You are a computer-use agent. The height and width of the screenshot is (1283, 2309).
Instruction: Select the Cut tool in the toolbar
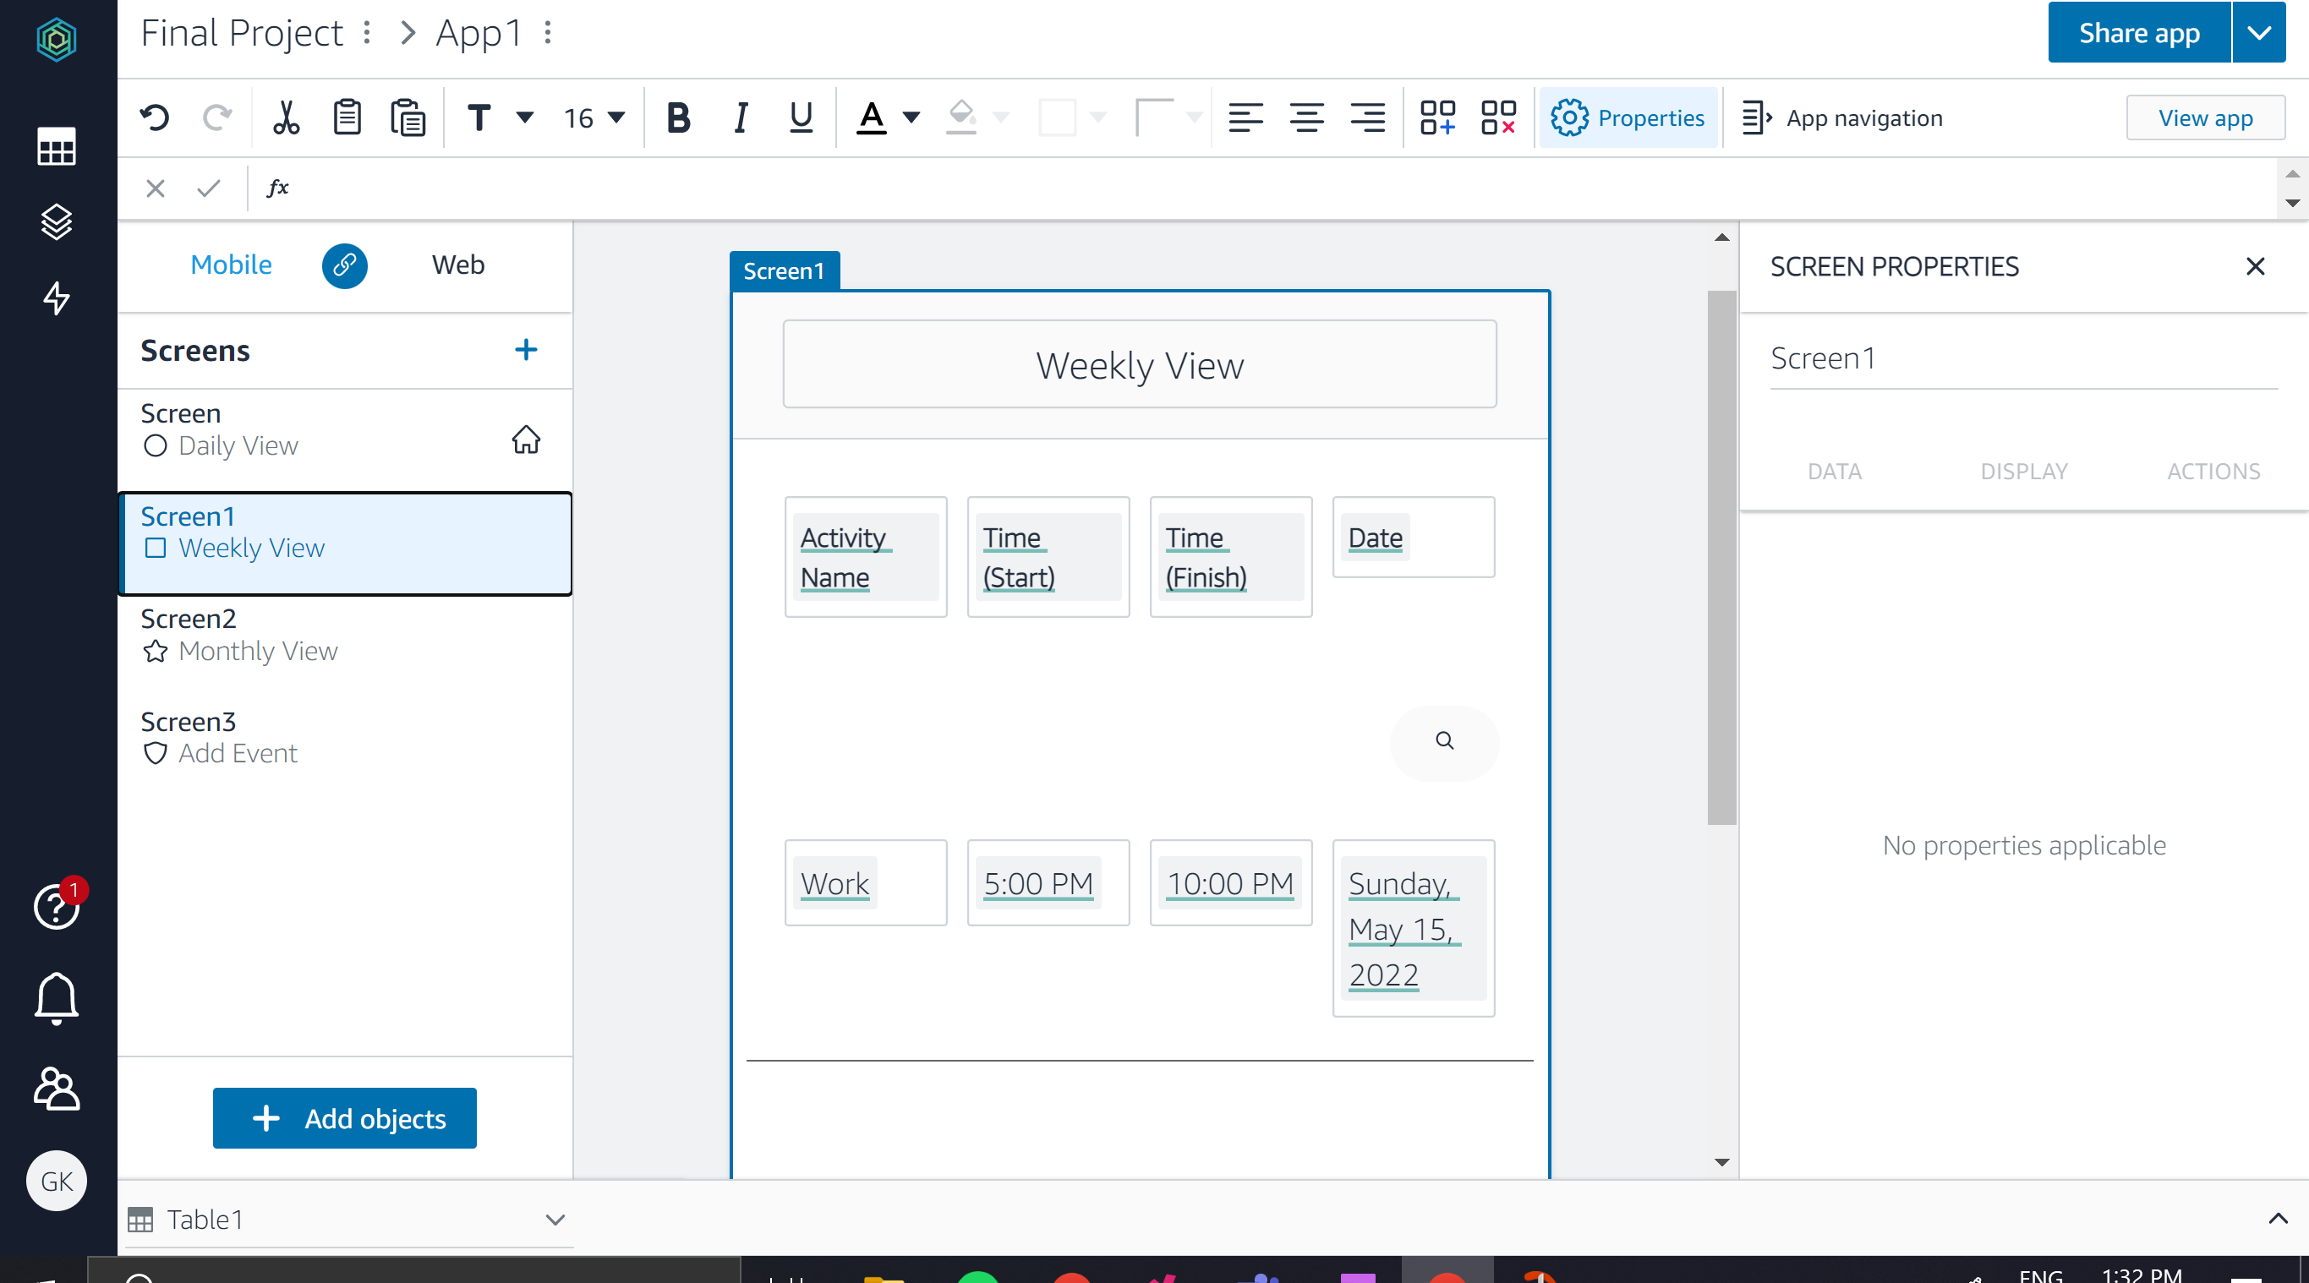tap(285, 117)
